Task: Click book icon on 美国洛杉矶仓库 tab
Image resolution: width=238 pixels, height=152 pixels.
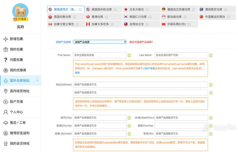Action: pyautogui.click(x=115, y=10)
